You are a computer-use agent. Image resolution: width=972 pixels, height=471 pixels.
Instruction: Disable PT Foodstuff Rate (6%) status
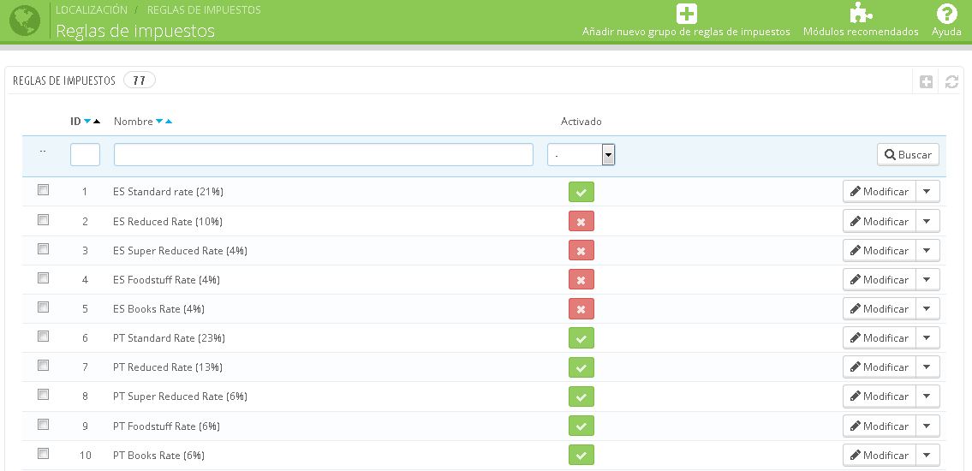click(x=581, y=426)
